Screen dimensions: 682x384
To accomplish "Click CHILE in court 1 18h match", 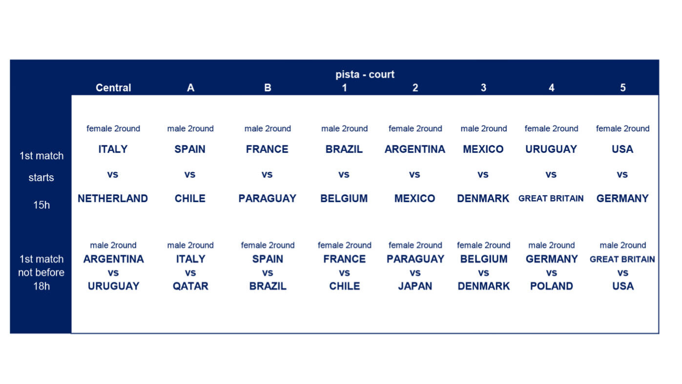I will coord(345,286).
